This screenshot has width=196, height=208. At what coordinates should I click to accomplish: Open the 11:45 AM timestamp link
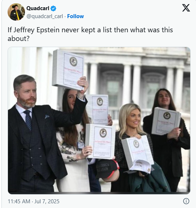click(x=19, y=201)
